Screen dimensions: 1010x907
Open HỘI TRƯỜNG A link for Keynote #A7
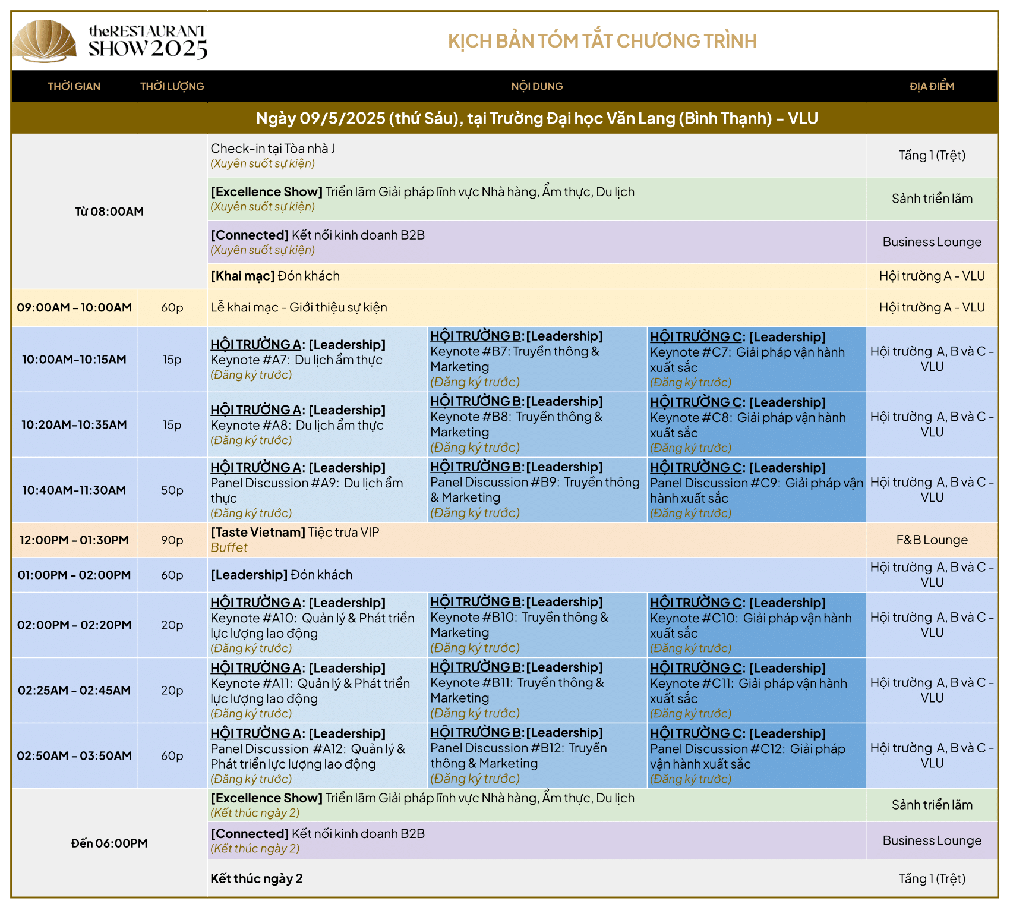(255, 345)
